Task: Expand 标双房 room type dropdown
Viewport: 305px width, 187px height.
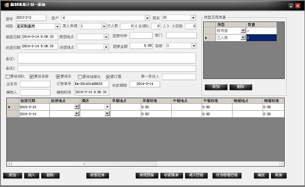Action: [243, 30]
